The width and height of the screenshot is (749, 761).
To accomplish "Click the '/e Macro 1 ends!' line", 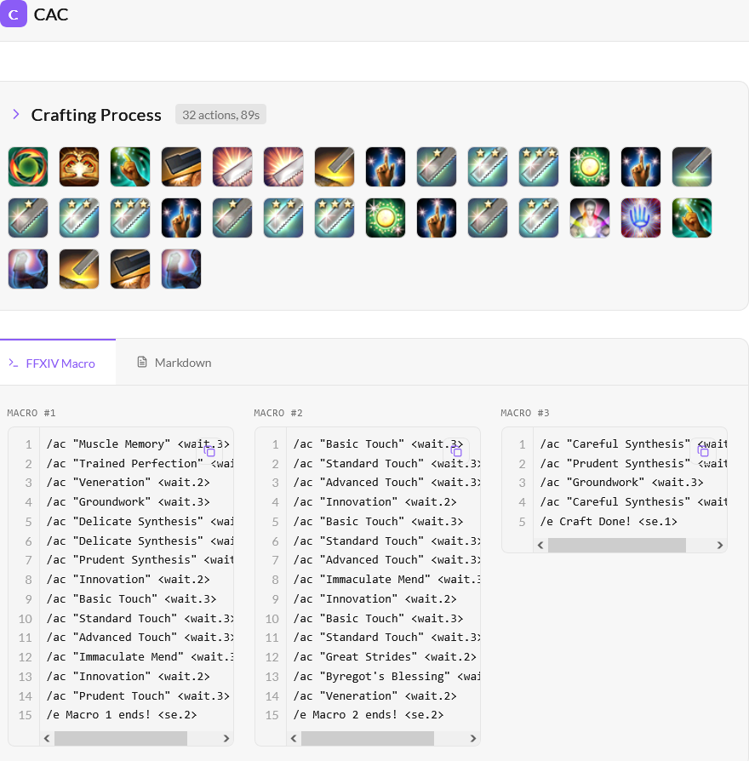I will click(x=122, y=714).
